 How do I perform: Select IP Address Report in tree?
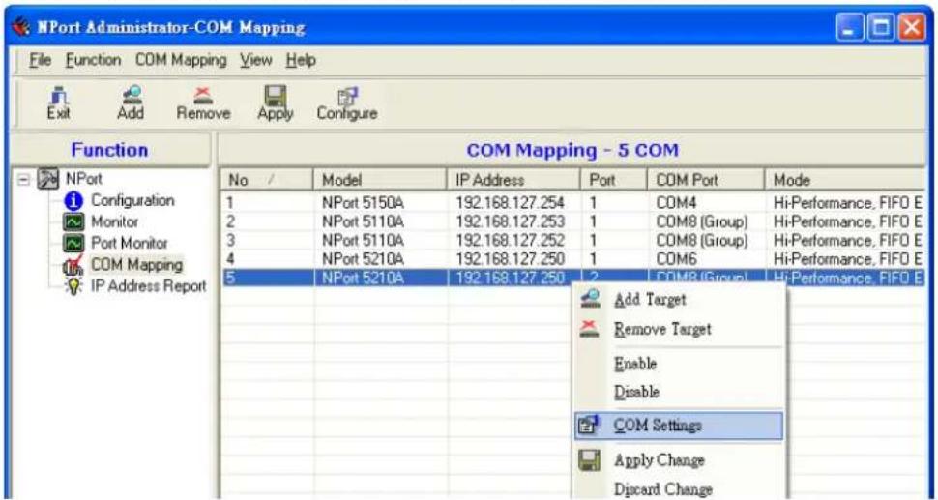pyautogui.click(x=148, y=286)
